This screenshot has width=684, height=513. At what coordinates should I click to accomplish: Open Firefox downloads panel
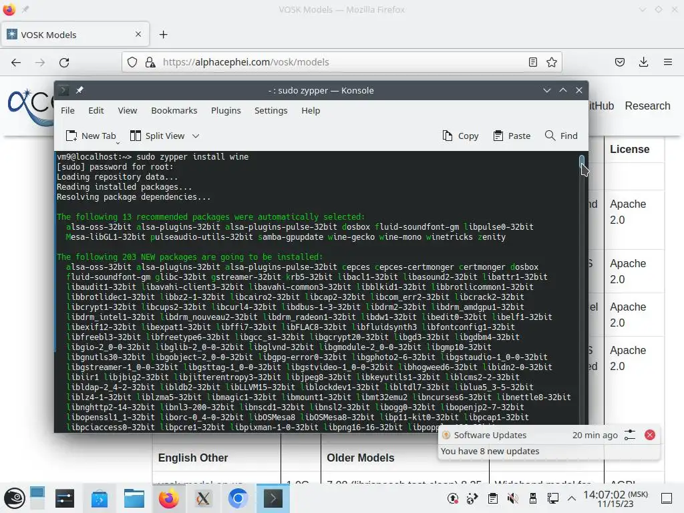(x=643, y=62)
